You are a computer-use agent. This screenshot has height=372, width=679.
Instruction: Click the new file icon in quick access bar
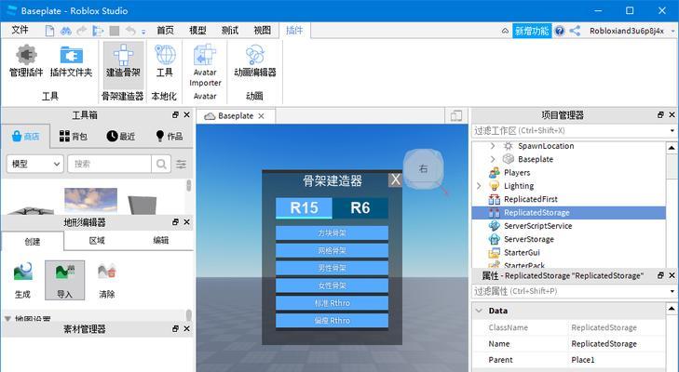point(49,31)
